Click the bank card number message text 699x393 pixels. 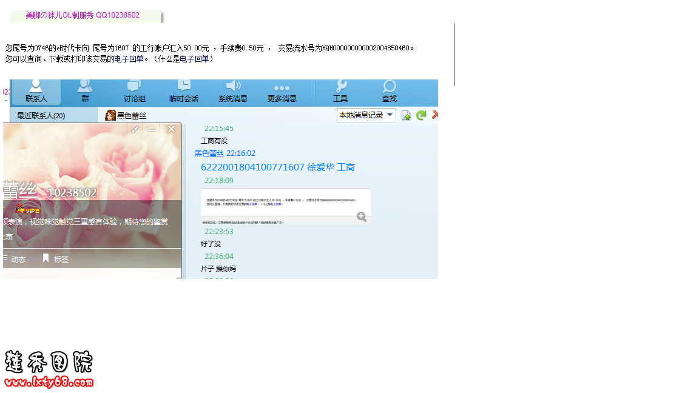pyautogui.click(x=278, y=167)
